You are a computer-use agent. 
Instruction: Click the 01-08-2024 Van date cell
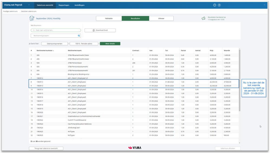coord(154,82)
